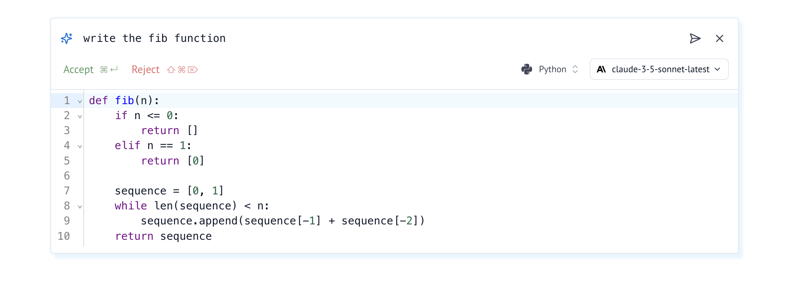
Task: Reject the generated code
Action: 145,70
